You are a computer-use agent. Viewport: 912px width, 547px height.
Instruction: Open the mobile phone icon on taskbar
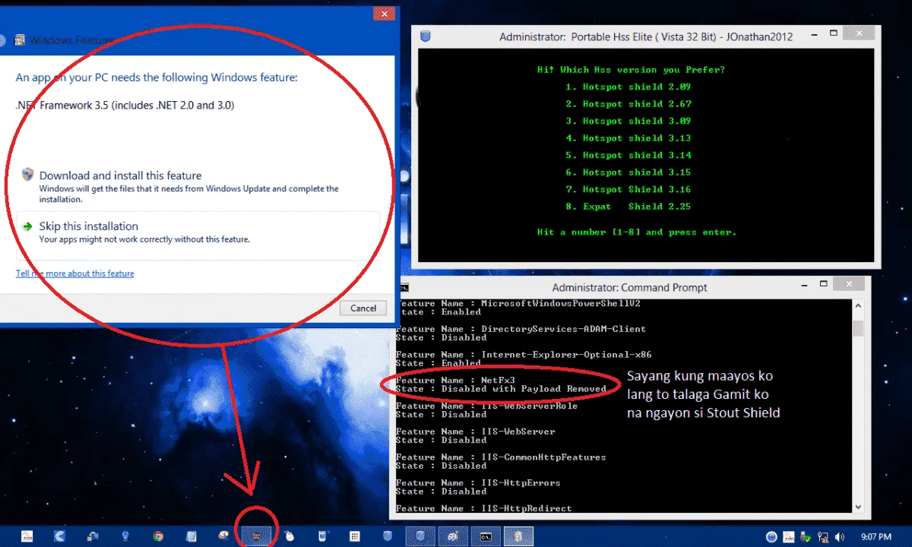point(321,536)
